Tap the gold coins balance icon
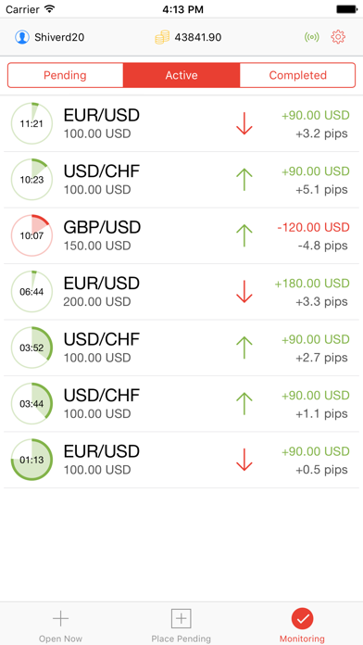This screenshot has width=363, height=645. 162,37
